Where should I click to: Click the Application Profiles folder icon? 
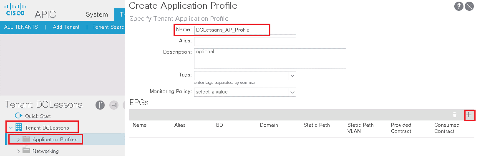26,139
